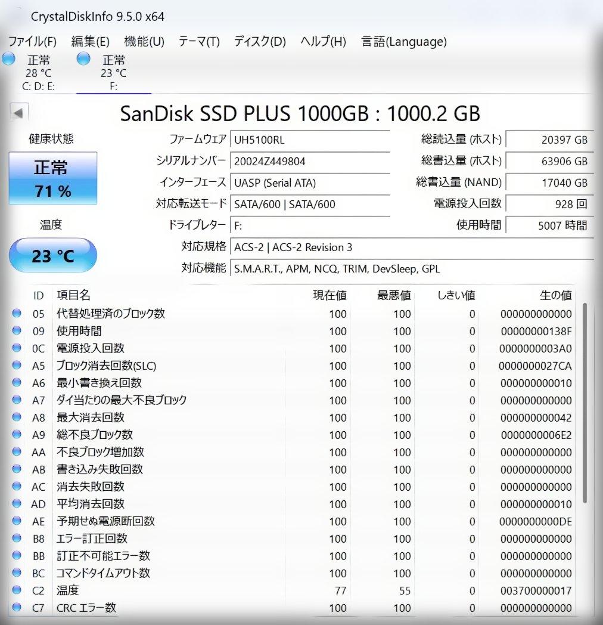Open the ディスク(D) menu
The width and height of the screenshot is (603, 625).
[260, 42]
